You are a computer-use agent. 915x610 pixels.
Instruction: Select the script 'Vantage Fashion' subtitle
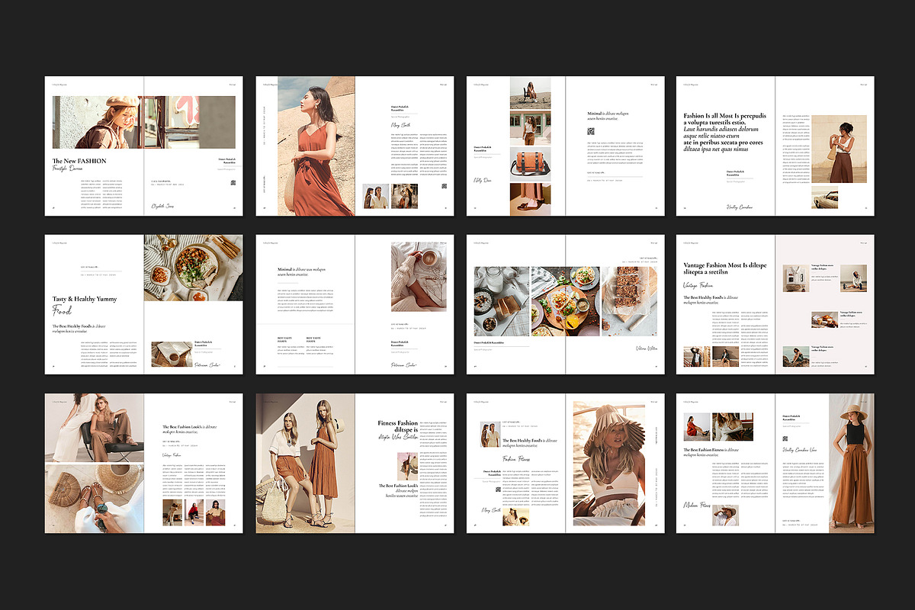698,286
